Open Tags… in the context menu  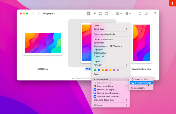(x=111, y=74)
